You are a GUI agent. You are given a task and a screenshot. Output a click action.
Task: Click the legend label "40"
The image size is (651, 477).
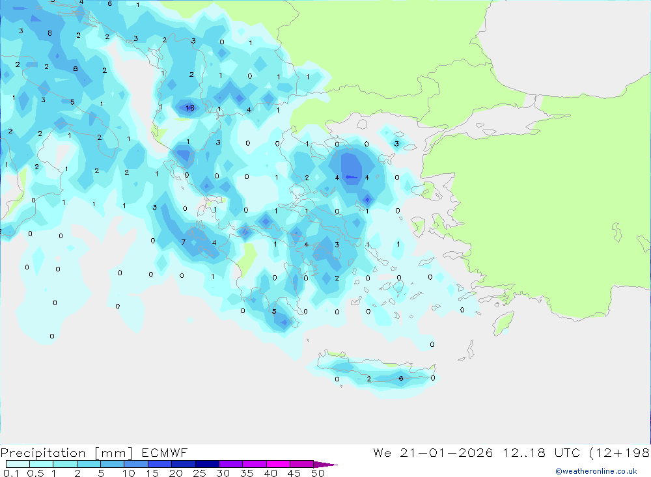pyautogui.click(x=271, y=473)
